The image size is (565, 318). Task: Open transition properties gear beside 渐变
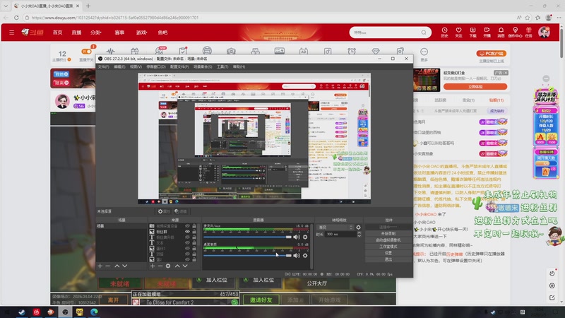358,227
